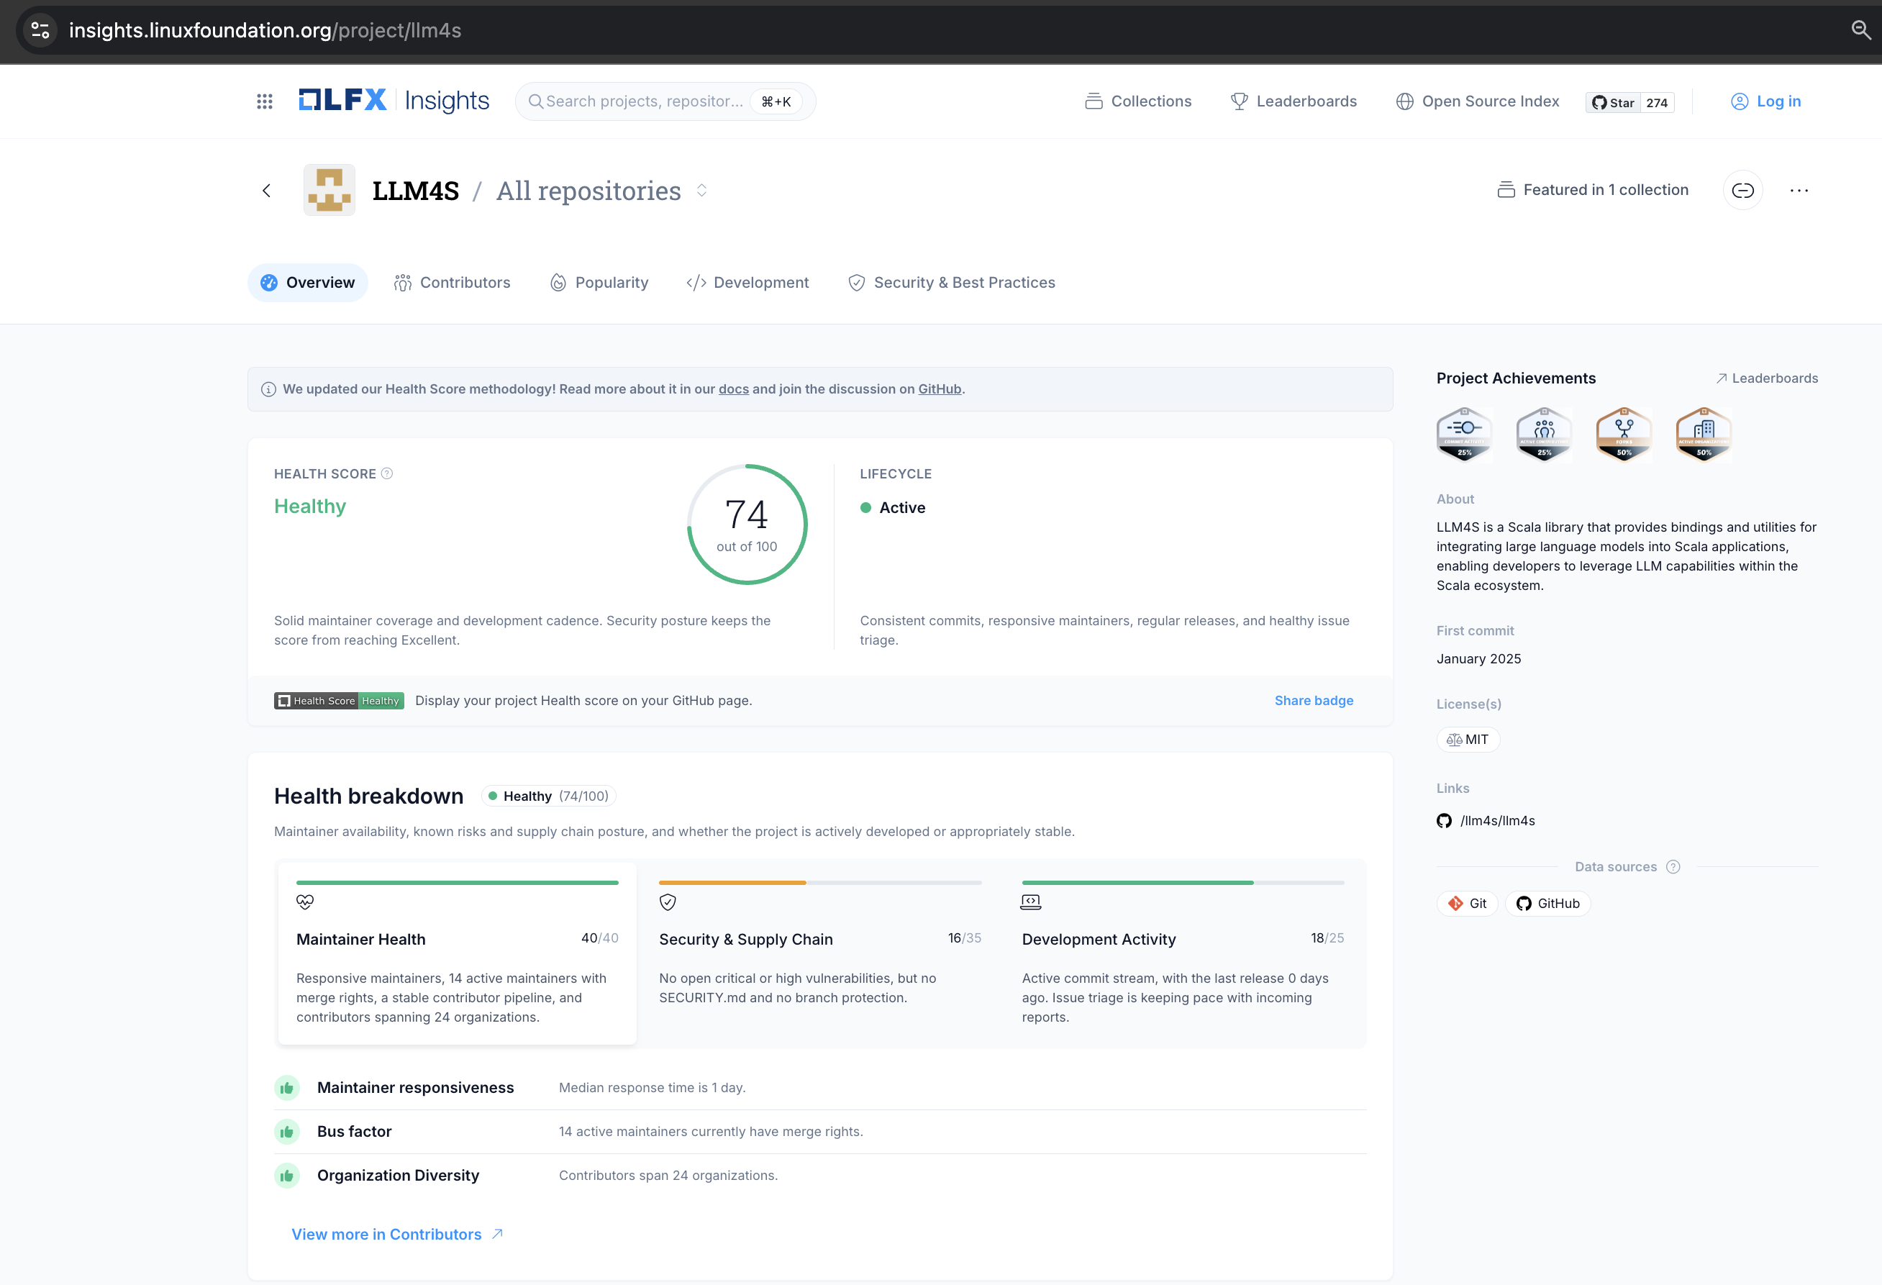This screenshot has width=1882, height=1285.
Task: Open the apps grid menu icon
Action: coord(264,101)
